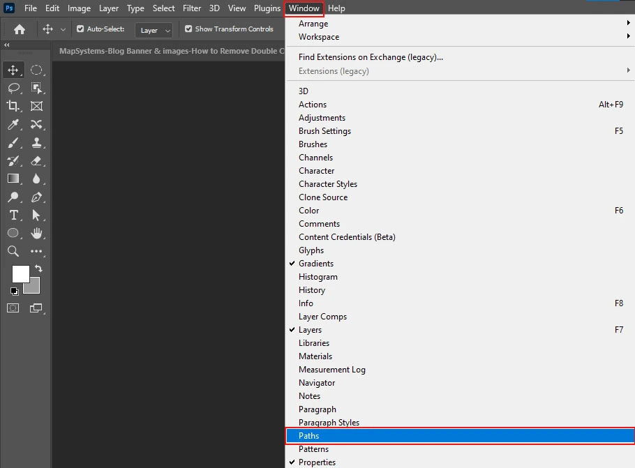Expand the Workspace submenu

[319, 37]
